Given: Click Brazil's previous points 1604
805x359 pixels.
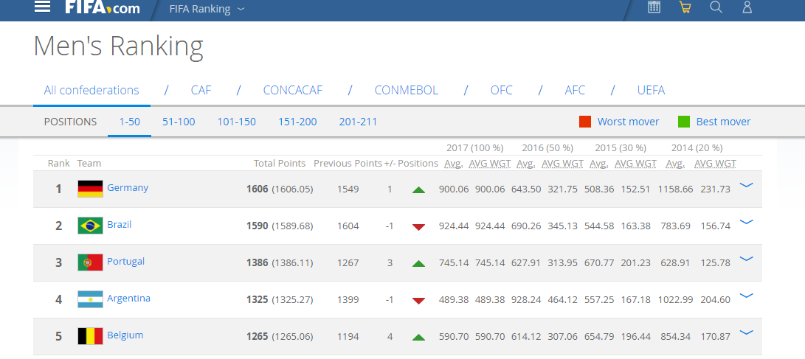Looking at the screenshot, I should pos(348,226).
